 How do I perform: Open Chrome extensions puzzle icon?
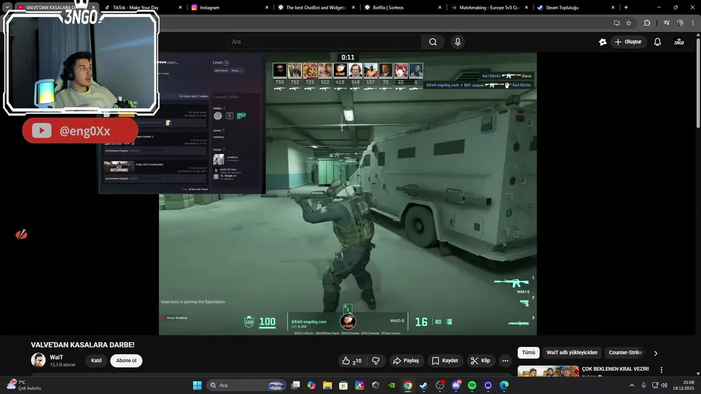point(647,23)
